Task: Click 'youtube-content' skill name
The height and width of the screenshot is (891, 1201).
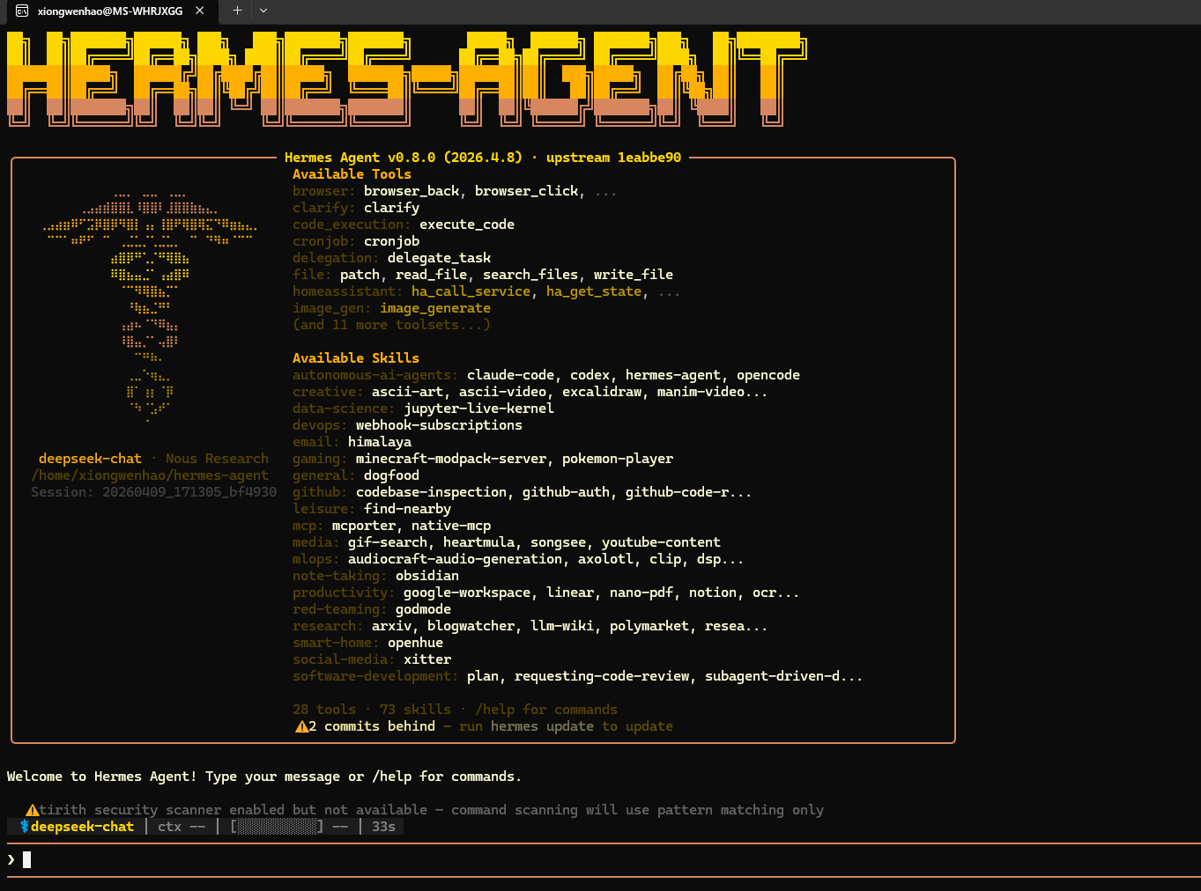Action: pyautogui.click(x=661, y=542)
